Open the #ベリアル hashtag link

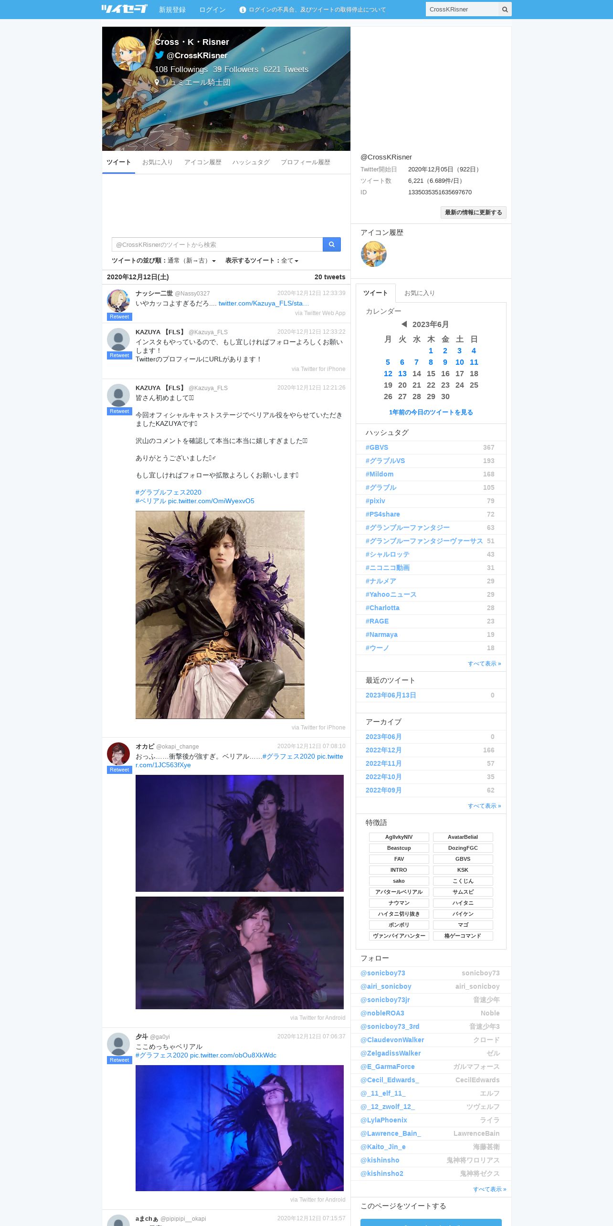151,501
